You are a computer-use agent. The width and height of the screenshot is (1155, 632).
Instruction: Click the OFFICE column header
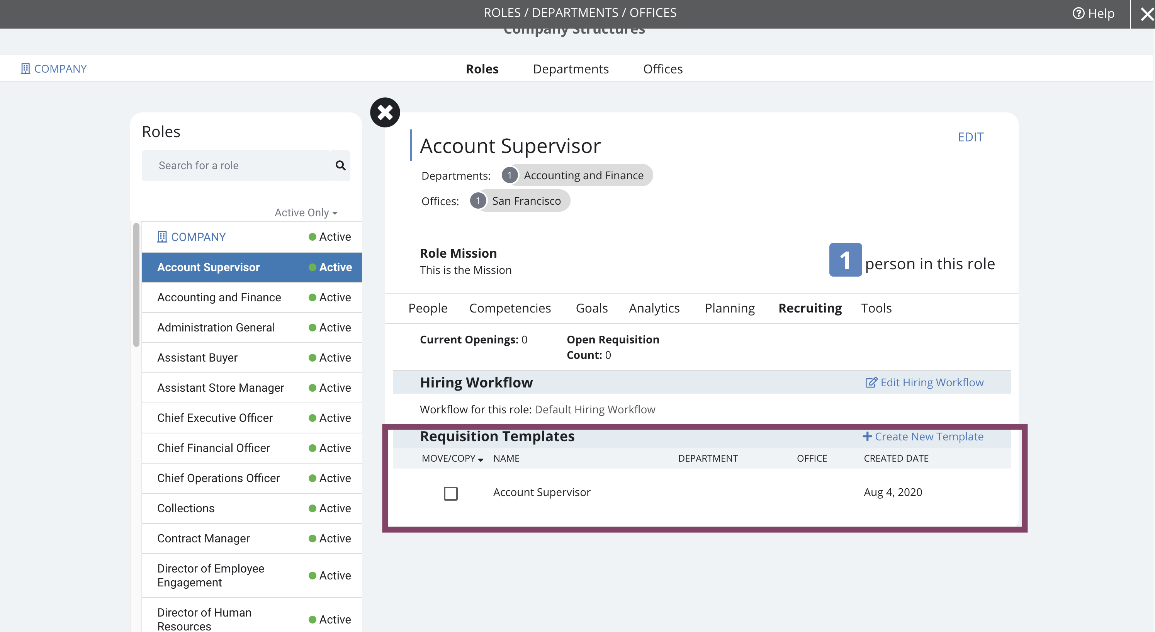812,459
